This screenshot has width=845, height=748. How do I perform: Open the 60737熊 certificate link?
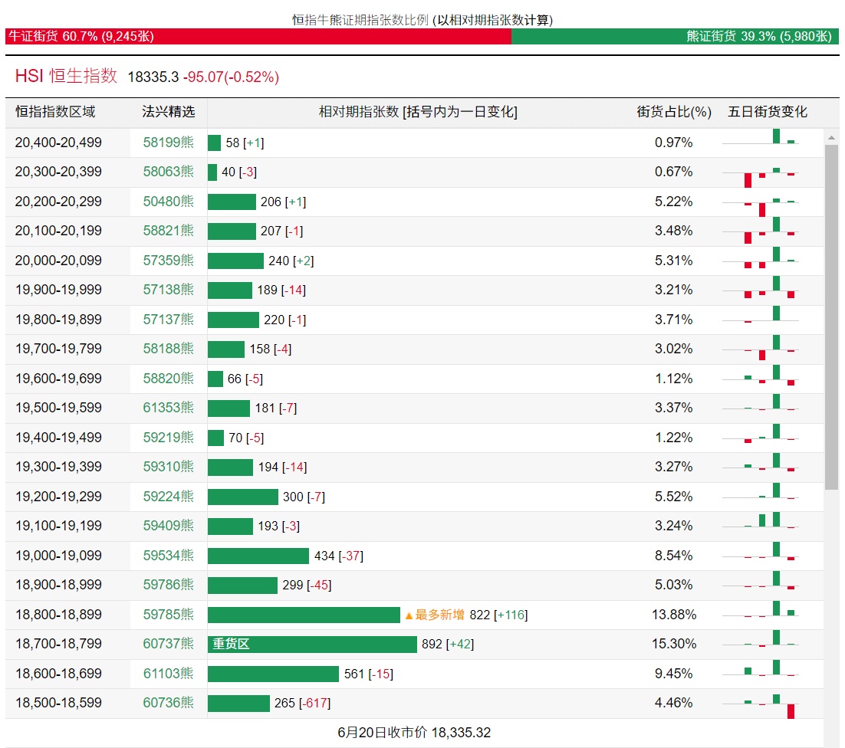(x=168, y=644)
